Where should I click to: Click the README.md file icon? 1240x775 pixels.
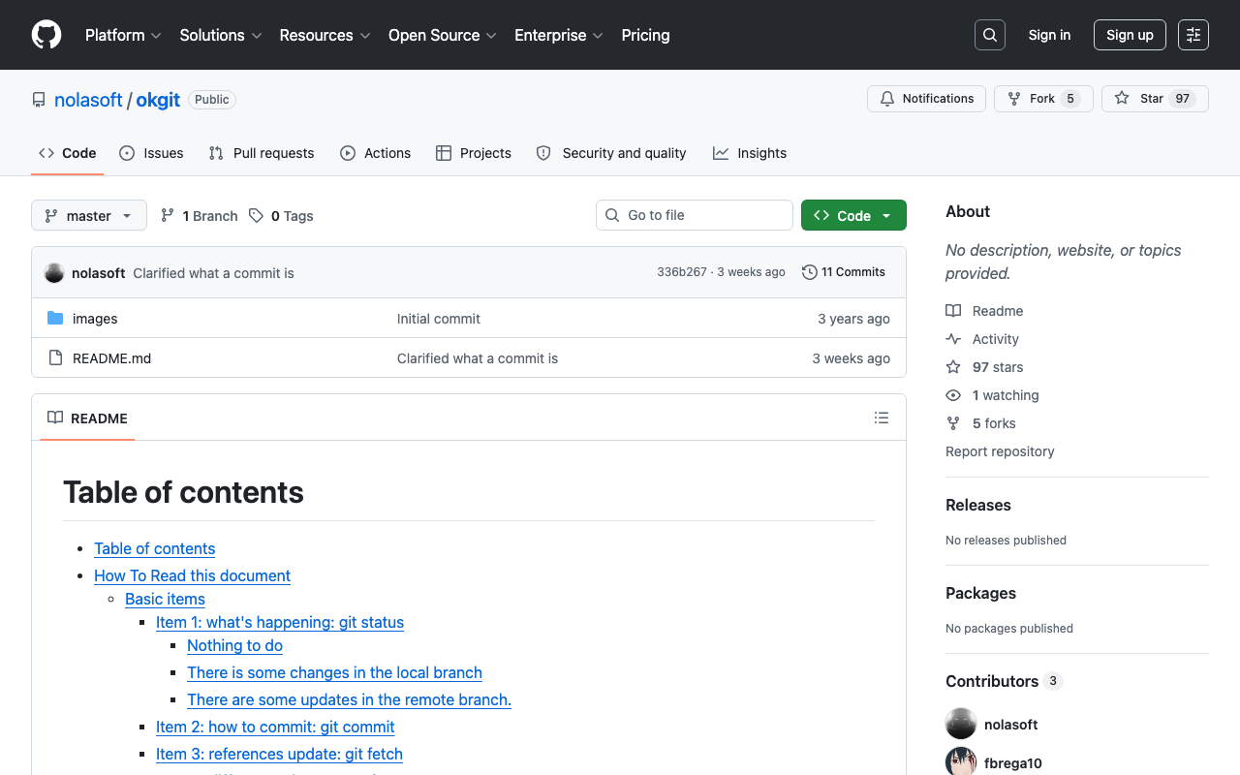click(x=55, y=358)
